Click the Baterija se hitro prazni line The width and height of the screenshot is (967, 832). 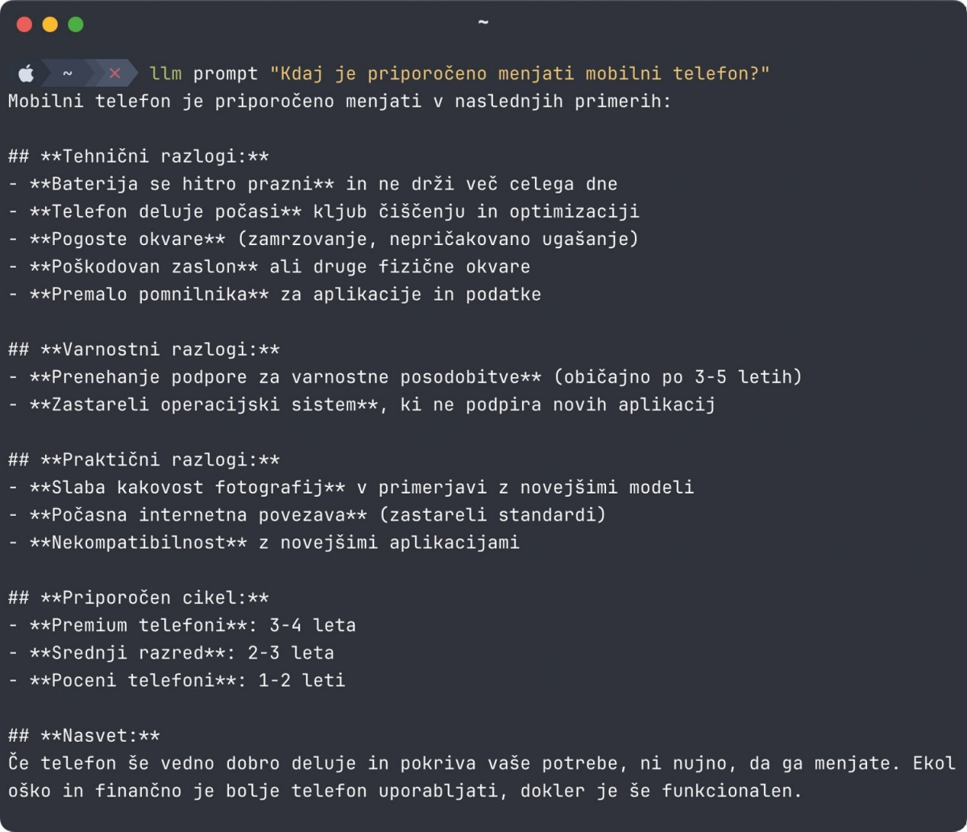coord(313,184)
